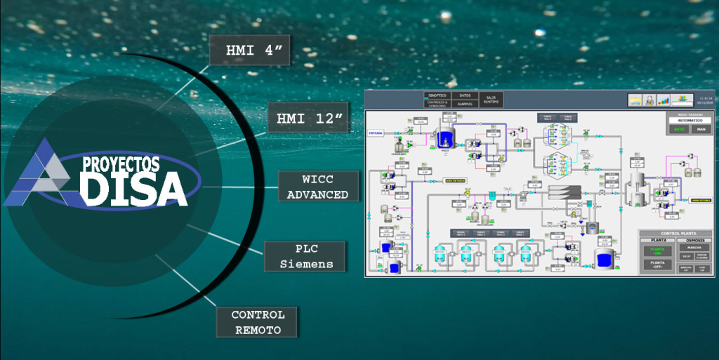Click the first cyan sand filter vessel

440,254
